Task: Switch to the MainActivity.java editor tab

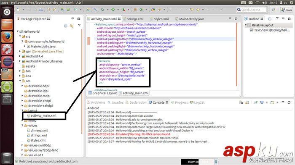Action: coord(190,19)
